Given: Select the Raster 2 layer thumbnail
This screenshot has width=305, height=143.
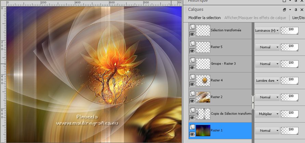Looking at the screenshot, I should 203,97.
